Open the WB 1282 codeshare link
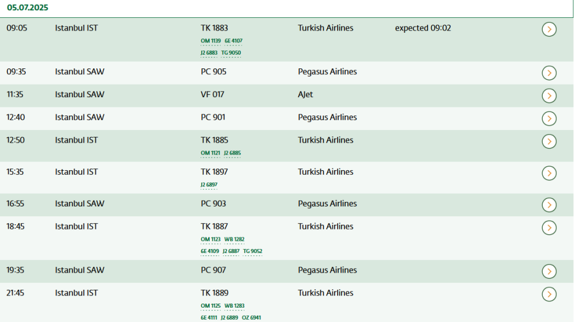Viewport: 575px width, 322px height. 235,239
